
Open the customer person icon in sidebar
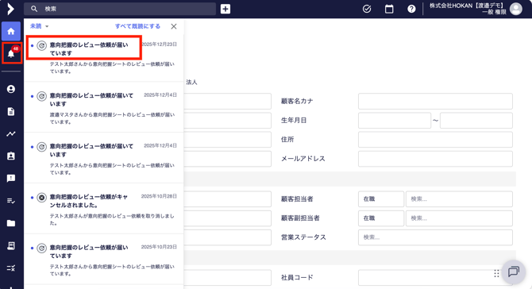coord(11,89)
